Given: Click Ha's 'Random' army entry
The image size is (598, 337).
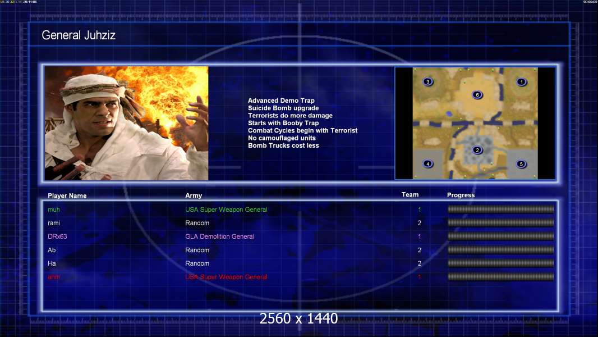Looking at the screenshot, I should (x=197, y=263).
